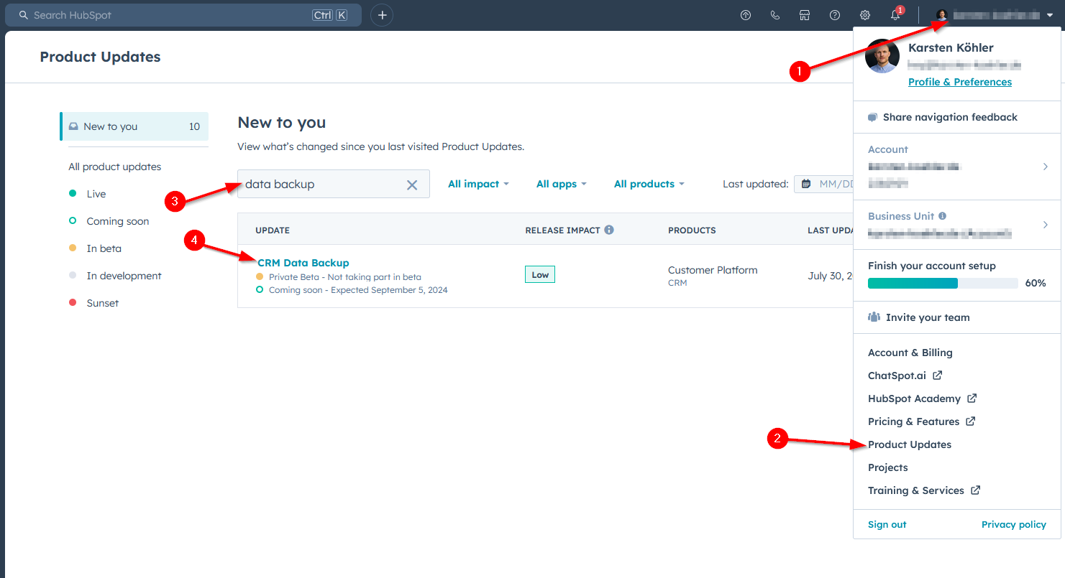Open Account & Billing from the menu
The width and height of the screenshot is (1065, 578).
click(910, 352)
